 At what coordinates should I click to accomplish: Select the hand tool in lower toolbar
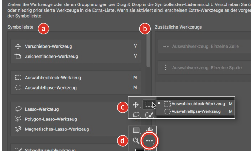point(149,130)
